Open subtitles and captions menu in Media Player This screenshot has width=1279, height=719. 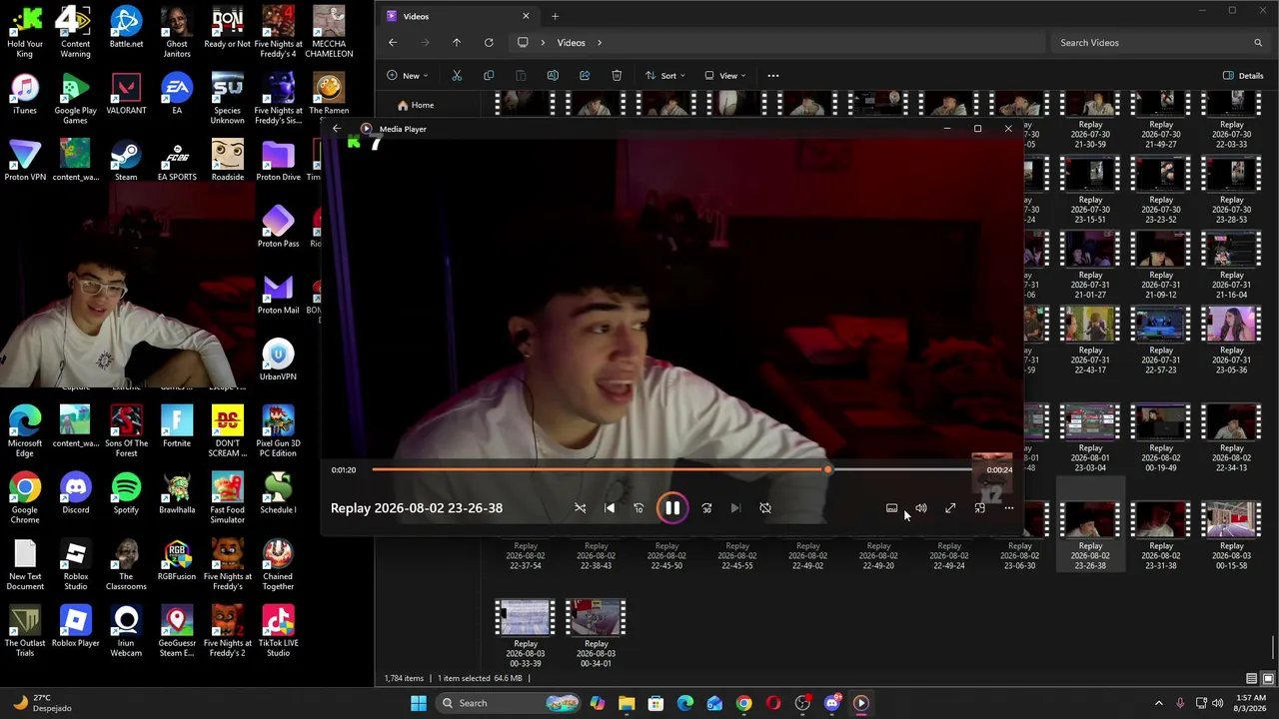[892, 508]
